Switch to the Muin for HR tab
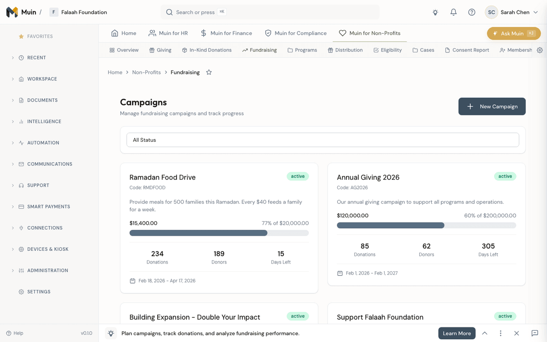 click(x=168, y=33)
